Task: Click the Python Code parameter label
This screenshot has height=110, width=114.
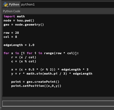Action: (12, 11)
